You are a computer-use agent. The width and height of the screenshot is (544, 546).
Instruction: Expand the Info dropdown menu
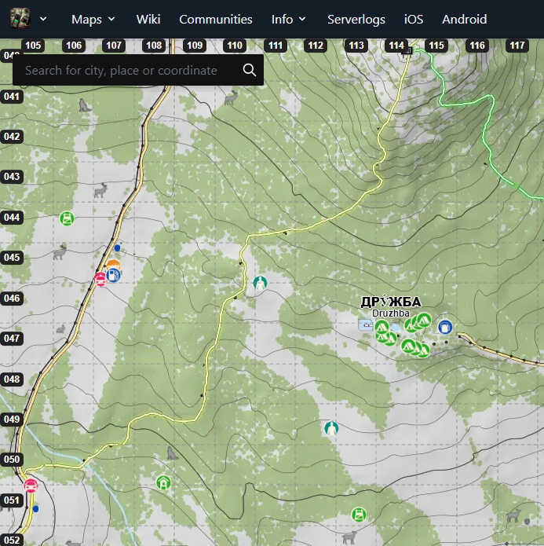click(289, 20)
